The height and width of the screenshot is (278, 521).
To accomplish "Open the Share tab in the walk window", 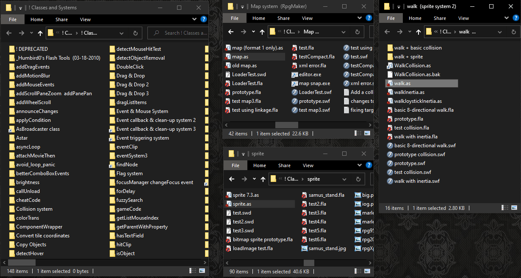I will [439, 18].
